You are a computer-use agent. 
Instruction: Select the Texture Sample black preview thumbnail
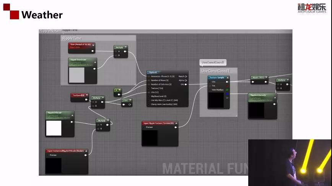pos(216,100)
